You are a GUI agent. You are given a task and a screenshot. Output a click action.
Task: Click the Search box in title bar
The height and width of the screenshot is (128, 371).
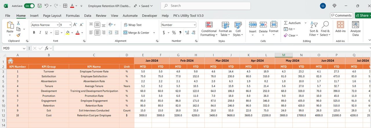click(206, 6)
